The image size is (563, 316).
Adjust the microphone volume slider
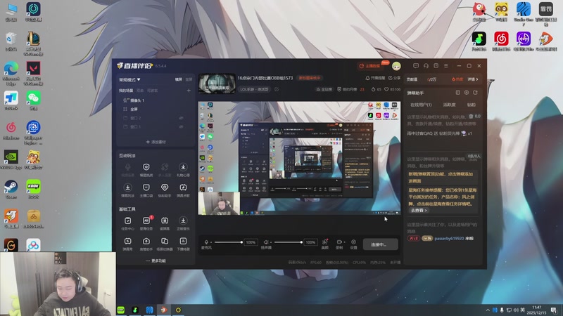point(228,242)
